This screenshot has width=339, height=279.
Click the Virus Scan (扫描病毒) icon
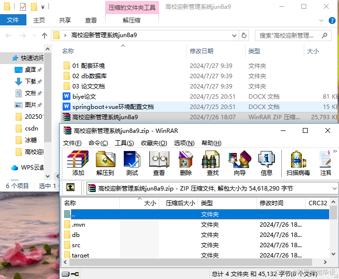coord(298,163)
